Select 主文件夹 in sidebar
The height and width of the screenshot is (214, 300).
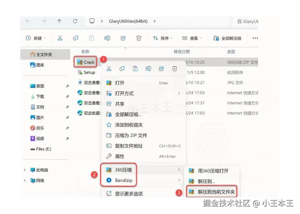[45, 54]
